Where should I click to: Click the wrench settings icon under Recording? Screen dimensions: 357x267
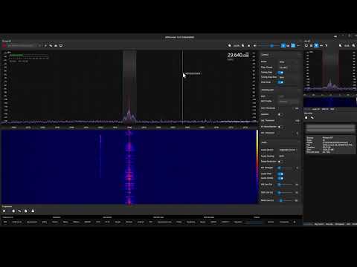(x=312, y=118)
